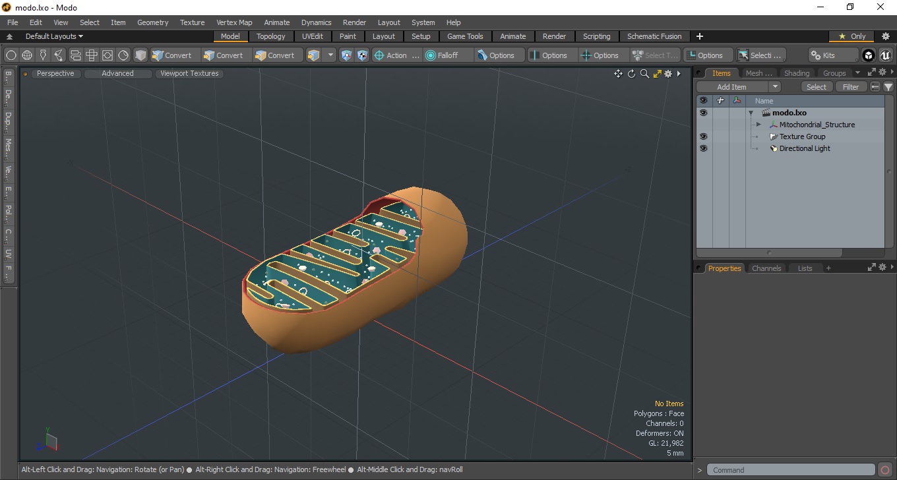The height and width of the screenshot is (480, 897).
Task: Click the cube icon beside first Convert
Action: point(158,55)
